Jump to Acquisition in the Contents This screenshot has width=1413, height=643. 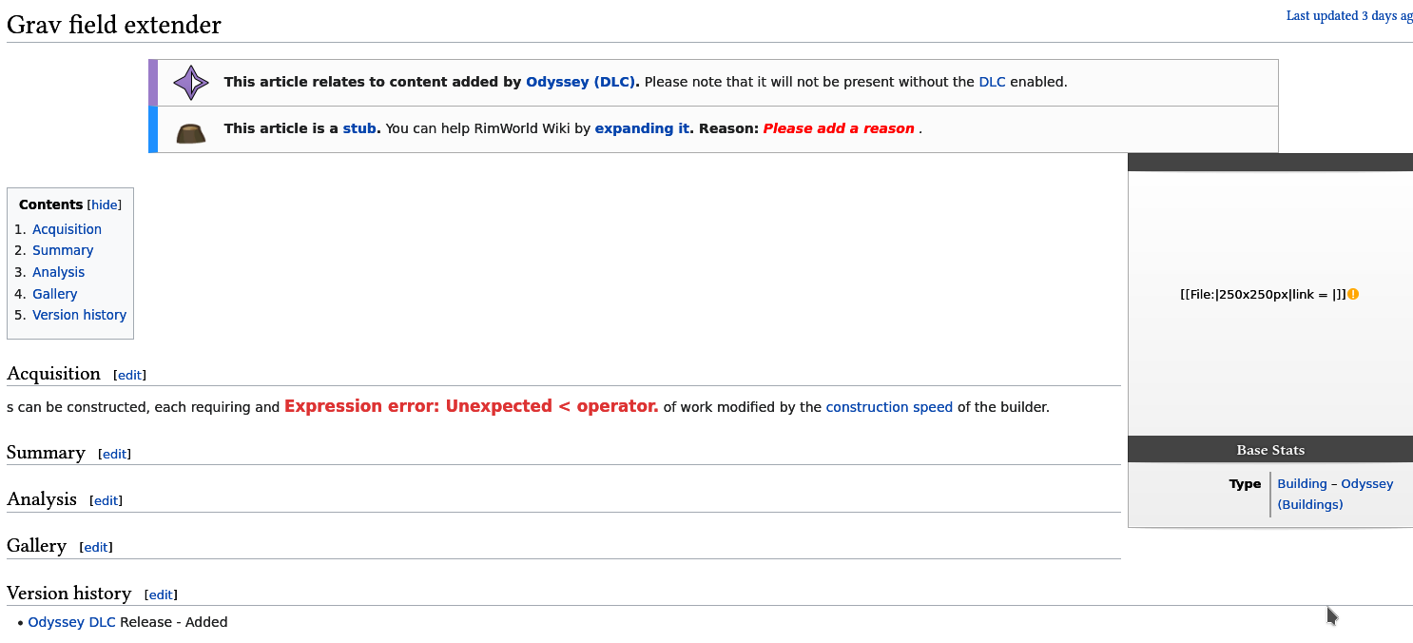pos(67,229)
